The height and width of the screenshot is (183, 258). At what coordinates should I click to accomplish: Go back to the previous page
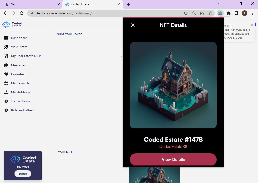(x=6, y=13)
